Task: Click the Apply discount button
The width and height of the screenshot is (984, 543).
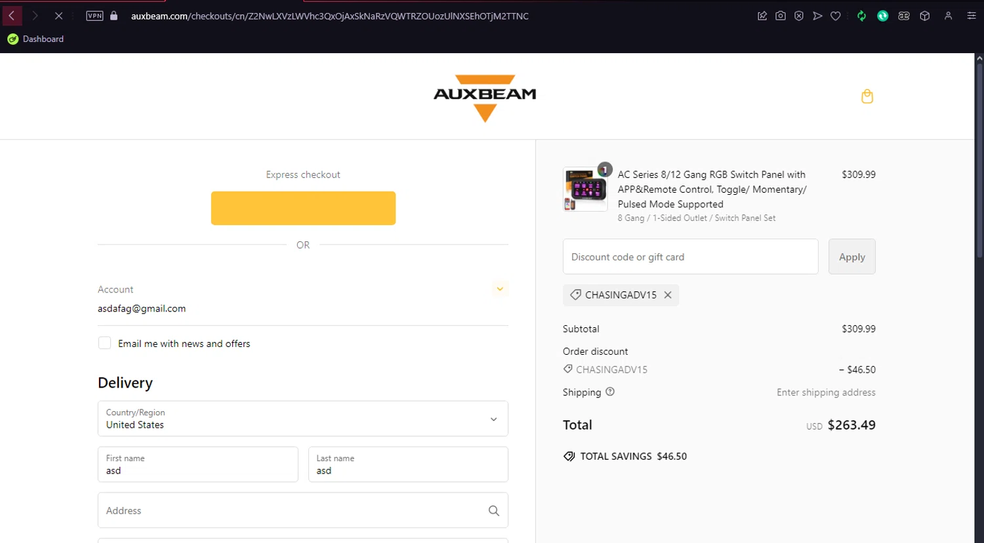Action: 852,256
